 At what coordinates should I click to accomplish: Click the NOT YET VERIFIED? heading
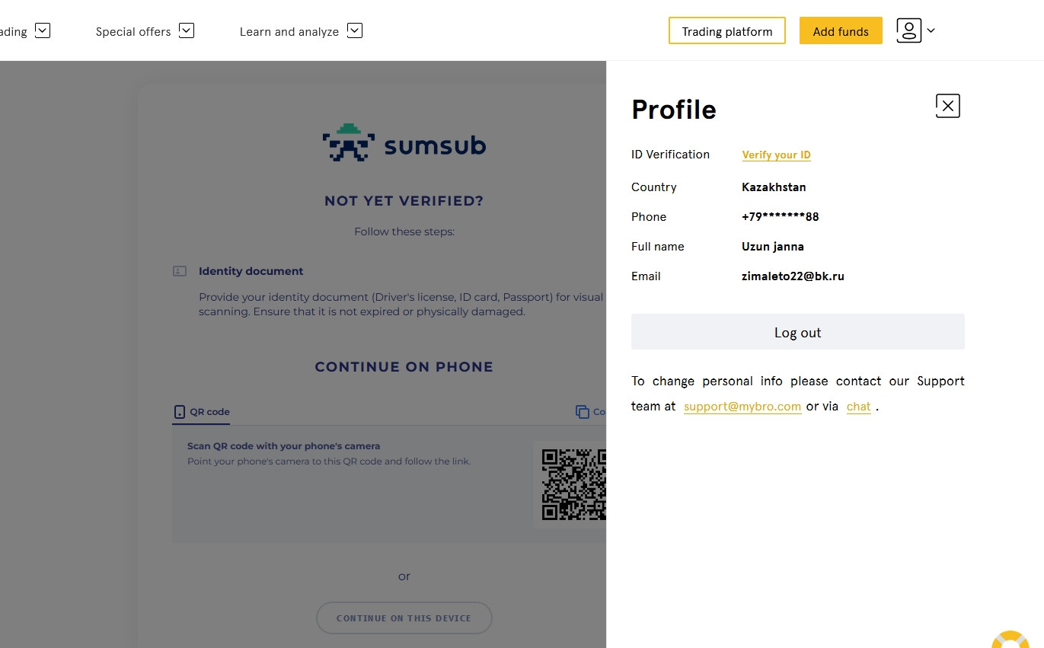[404, 201]
